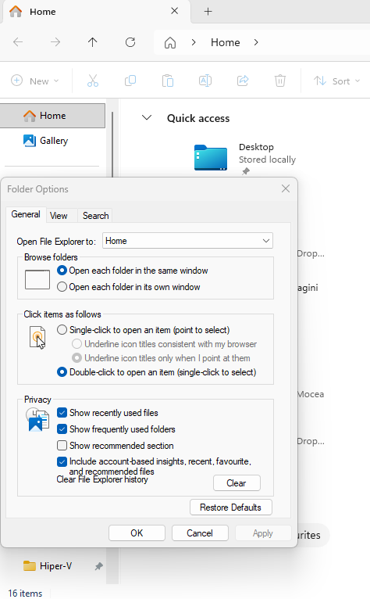The height and width of the screenshot is (599, 370).
Task: Open the New item dropdown
Action: pos(34,81)
